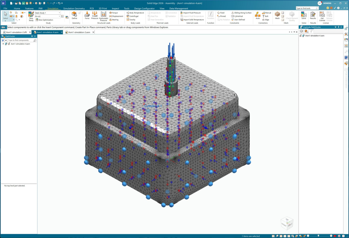
Task: Open the User-Defined constraint
Action: click(238, 20)
